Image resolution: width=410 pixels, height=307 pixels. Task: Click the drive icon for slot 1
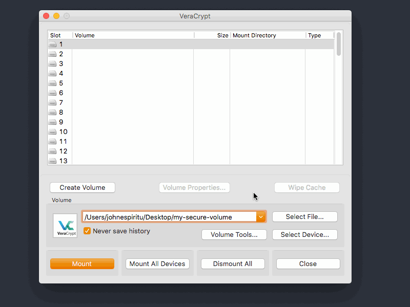53,45
